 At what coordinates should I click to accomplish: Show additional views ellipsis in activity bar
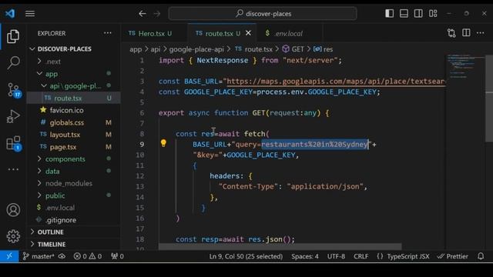click(13, 169)
